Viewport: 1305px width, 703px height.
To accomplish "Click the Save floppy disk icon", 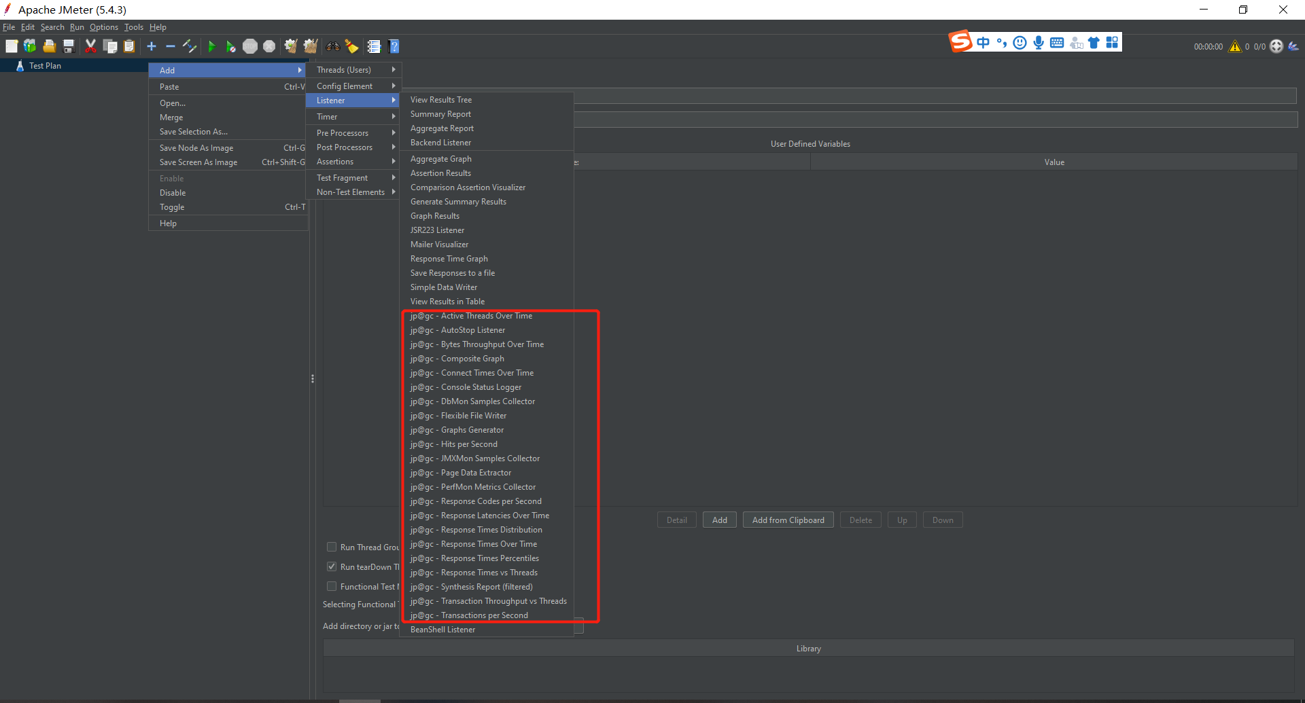I will [69, 46].
